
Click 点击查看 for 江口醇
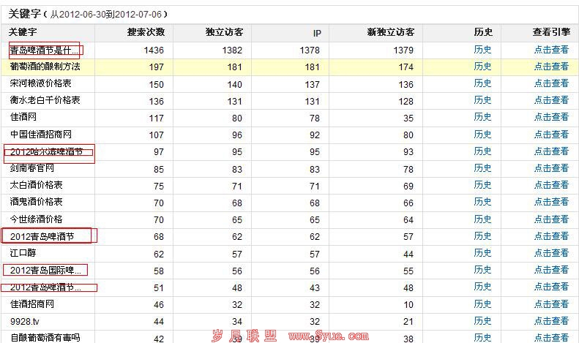click(551, 253)
